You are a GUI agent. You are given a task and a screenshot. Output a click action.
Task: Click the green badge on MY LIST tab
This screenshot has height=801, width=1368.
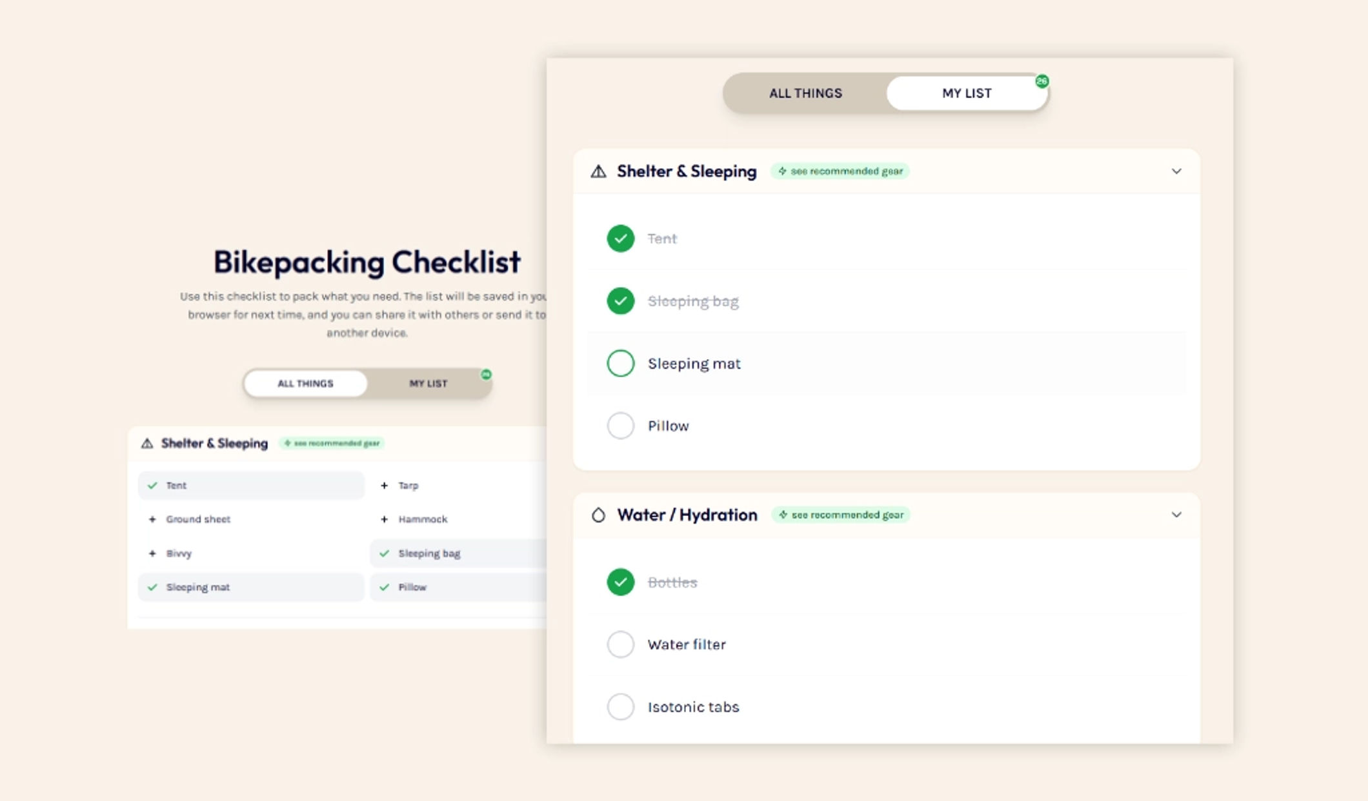(x=1041, y=81)
